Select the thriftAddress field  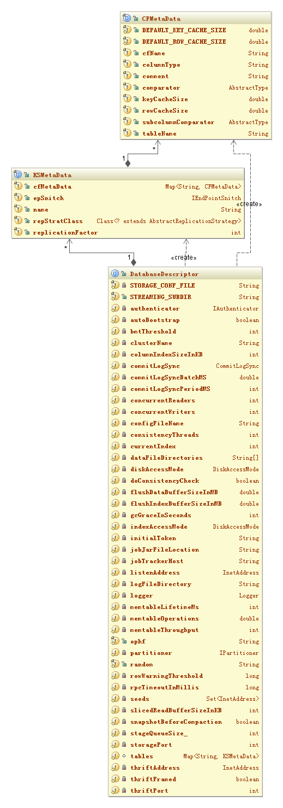[x=185, y=768]
